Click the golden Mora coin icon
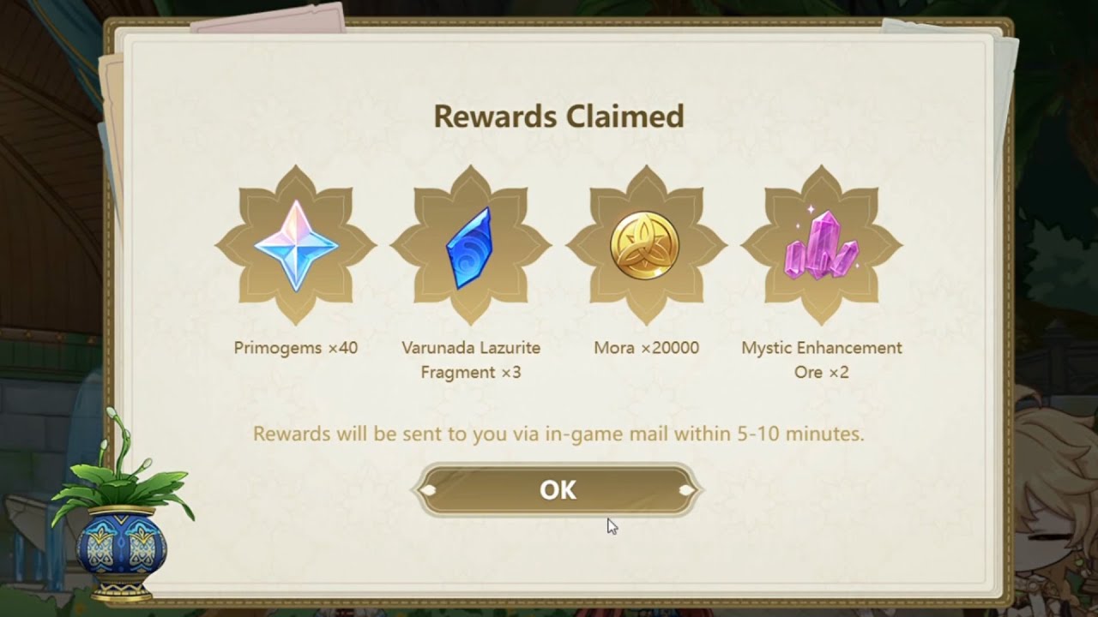 (x=645, y=246)
